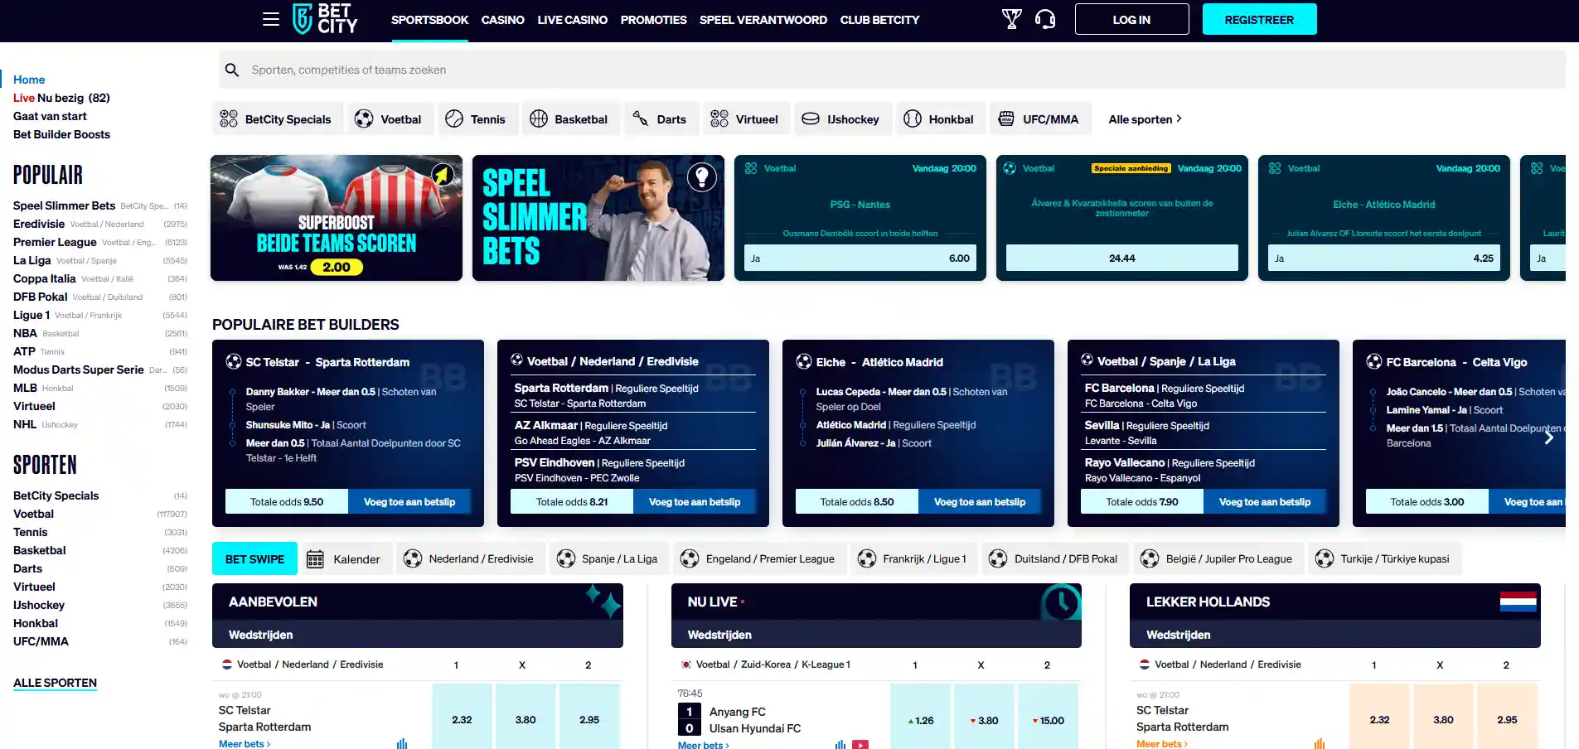Open Speel Verantwoord menu item
1579x749 pixels.
[763, 20]
